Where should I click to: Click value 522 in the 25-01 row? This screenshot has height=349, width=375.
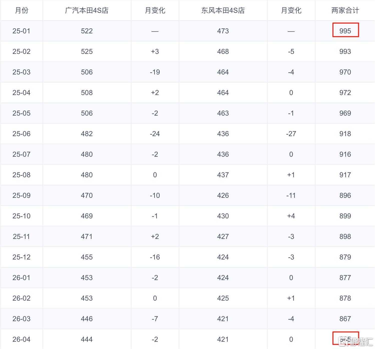pos(87,31)
